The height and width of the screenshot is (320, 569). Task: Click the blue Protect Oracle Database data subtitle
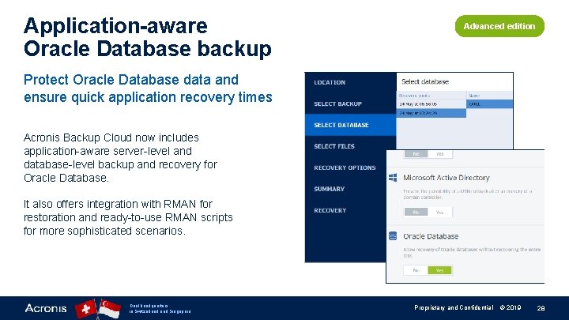click(x=148, y=88)
